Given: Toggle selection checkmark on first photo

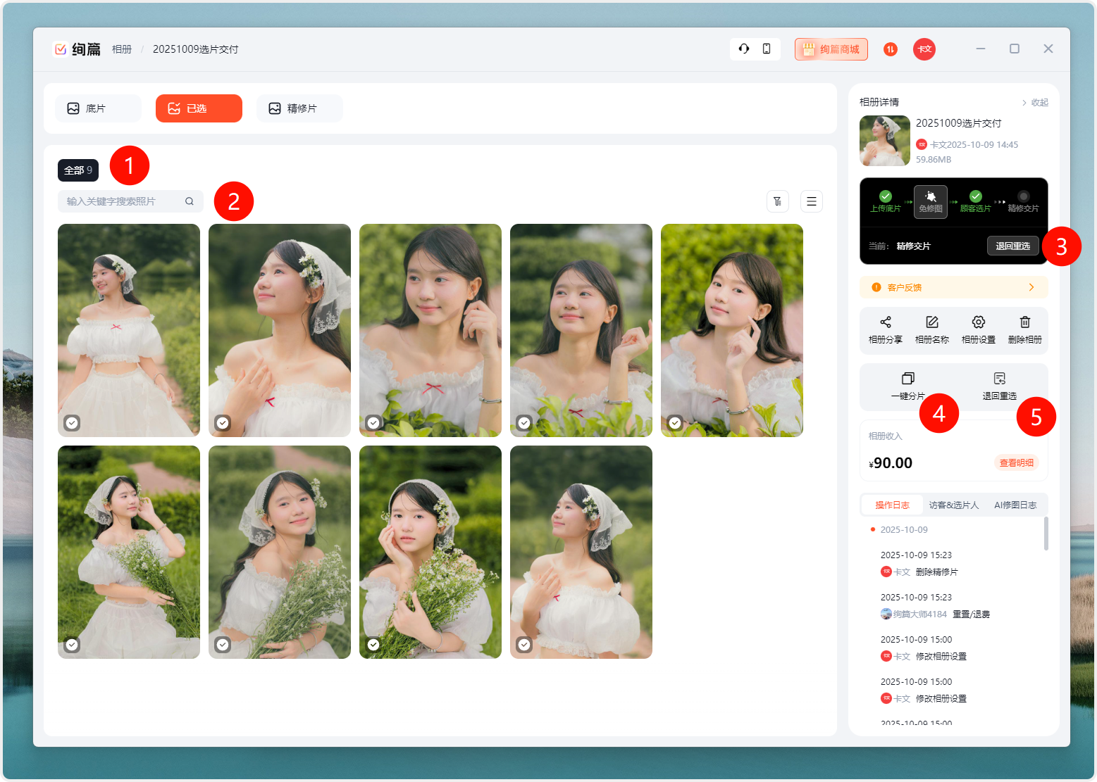Looking at the screenshot, I should pos(72,422).
